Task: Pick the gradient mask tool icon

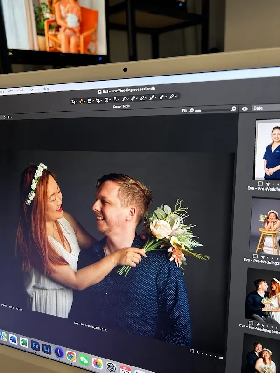Action: (x=142, y=98)
